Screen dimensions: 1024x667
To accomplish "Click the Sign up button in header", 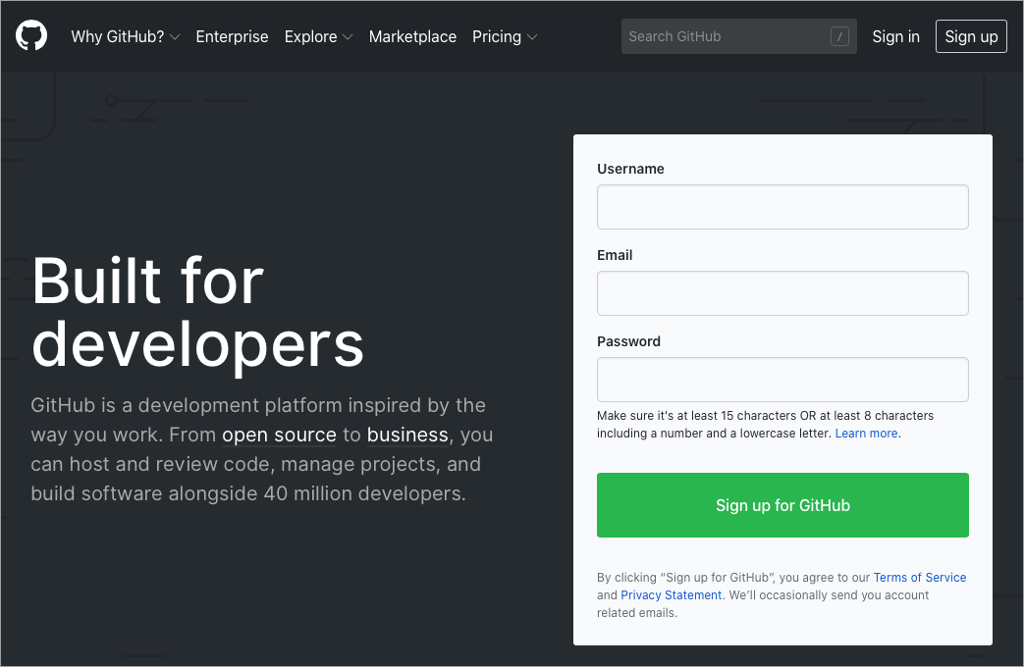I will (970, 36).
